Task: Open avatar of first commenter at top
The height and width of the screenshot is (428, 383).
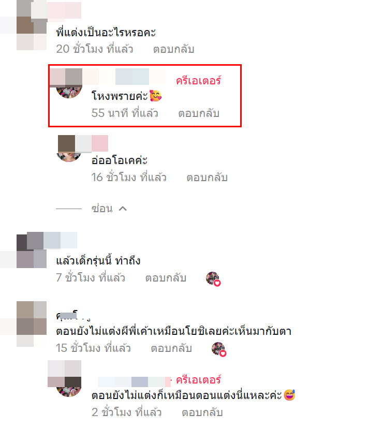Action: tap(32, 26)
